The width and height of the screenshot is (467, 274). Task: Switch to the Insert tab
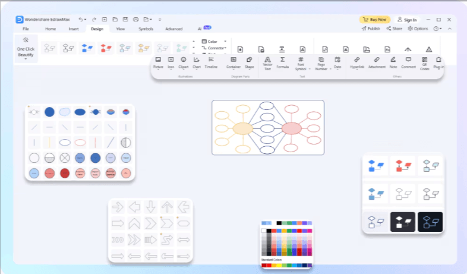coord(74,29)
